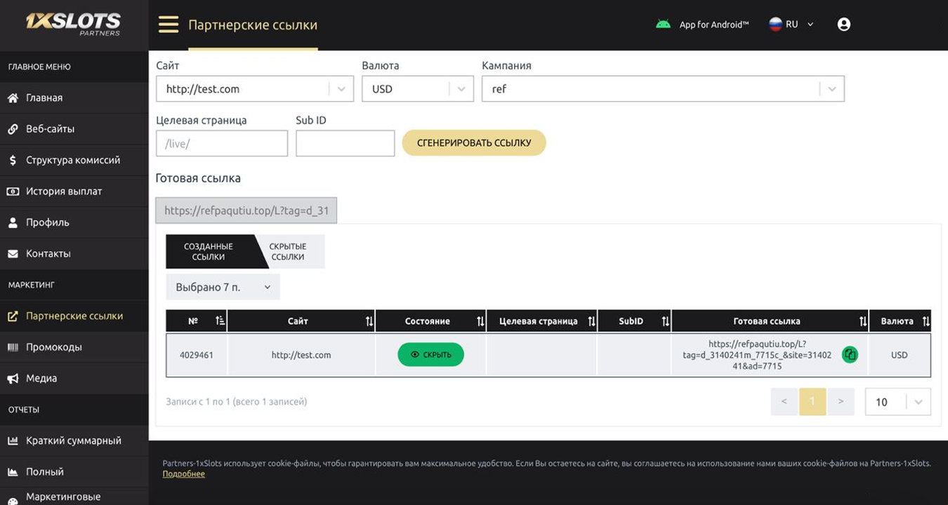This screenshot has height=505, width=948.
Task: Open Маркетинговые report in the sidebar
Action: pyautogui.click(x=74, y=497)
